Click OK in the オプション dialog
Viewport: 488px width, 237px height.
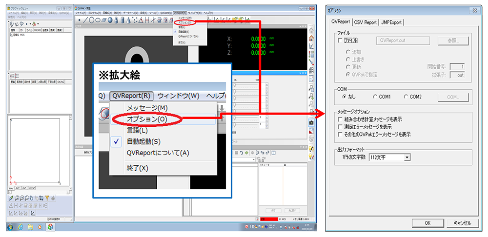[427, 223]
